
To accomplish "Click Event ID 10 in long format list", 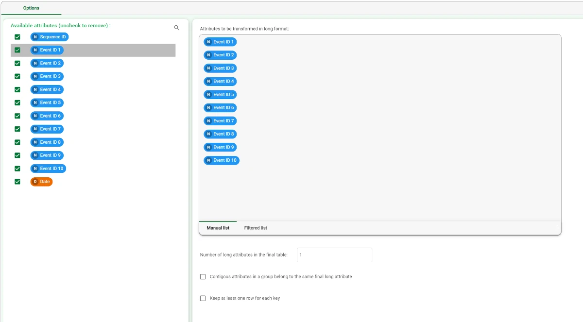I will pyautogui.click(x=222, y=160).
